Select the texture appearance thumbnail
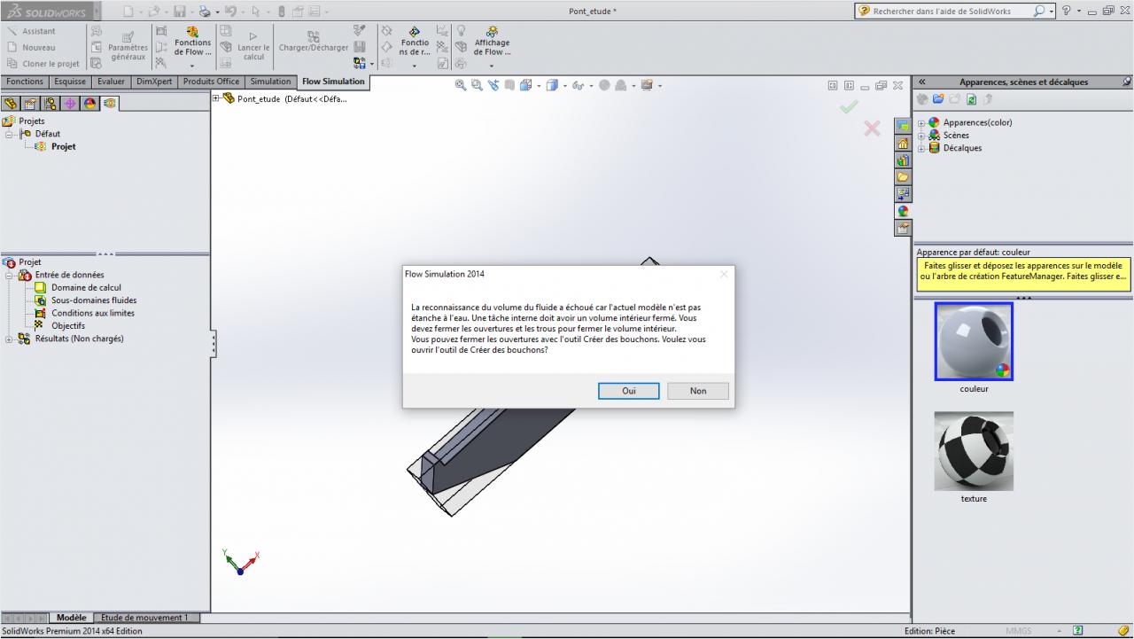Screen dimensions: 1134x639 (x=974, y=451)
